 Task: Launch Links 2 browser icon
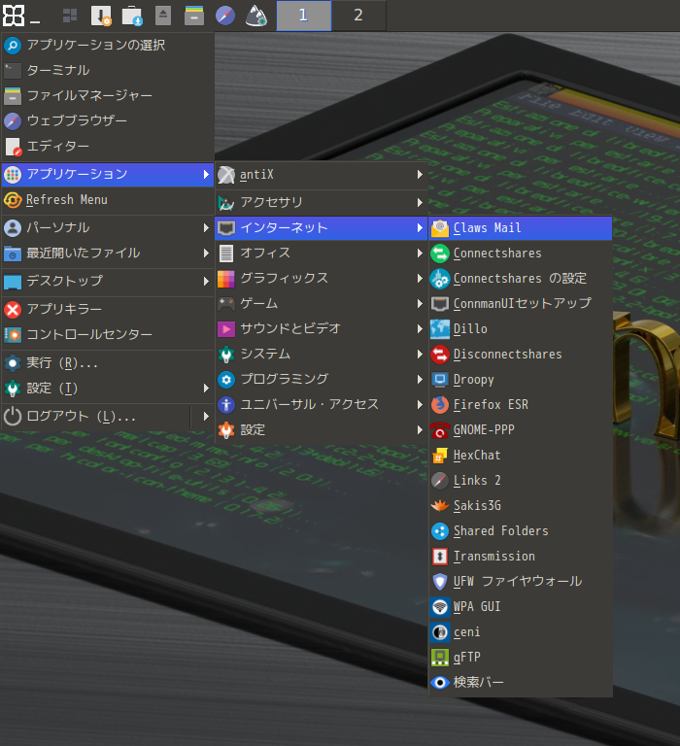440,481
